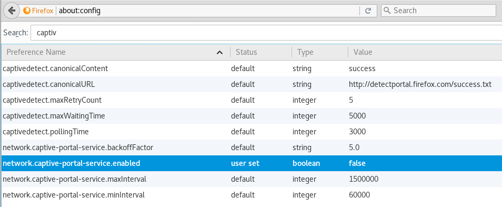Screen dimensions: 502x207
Task: Sort by the Status column header
Action: tap(260, 52)
